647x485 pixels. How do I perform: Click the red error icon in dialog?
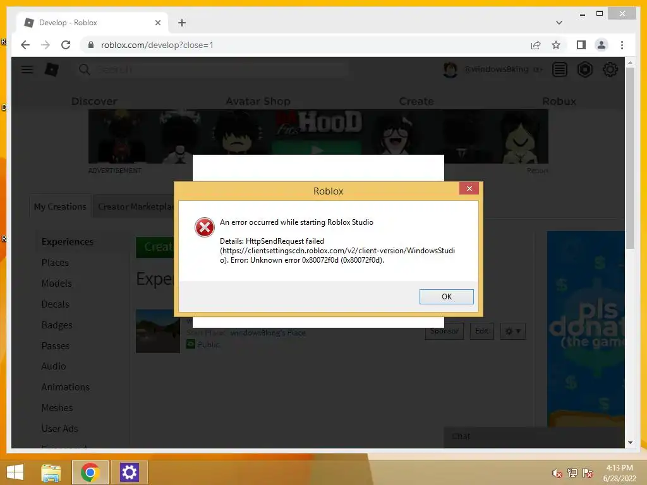tap(204, 227)
